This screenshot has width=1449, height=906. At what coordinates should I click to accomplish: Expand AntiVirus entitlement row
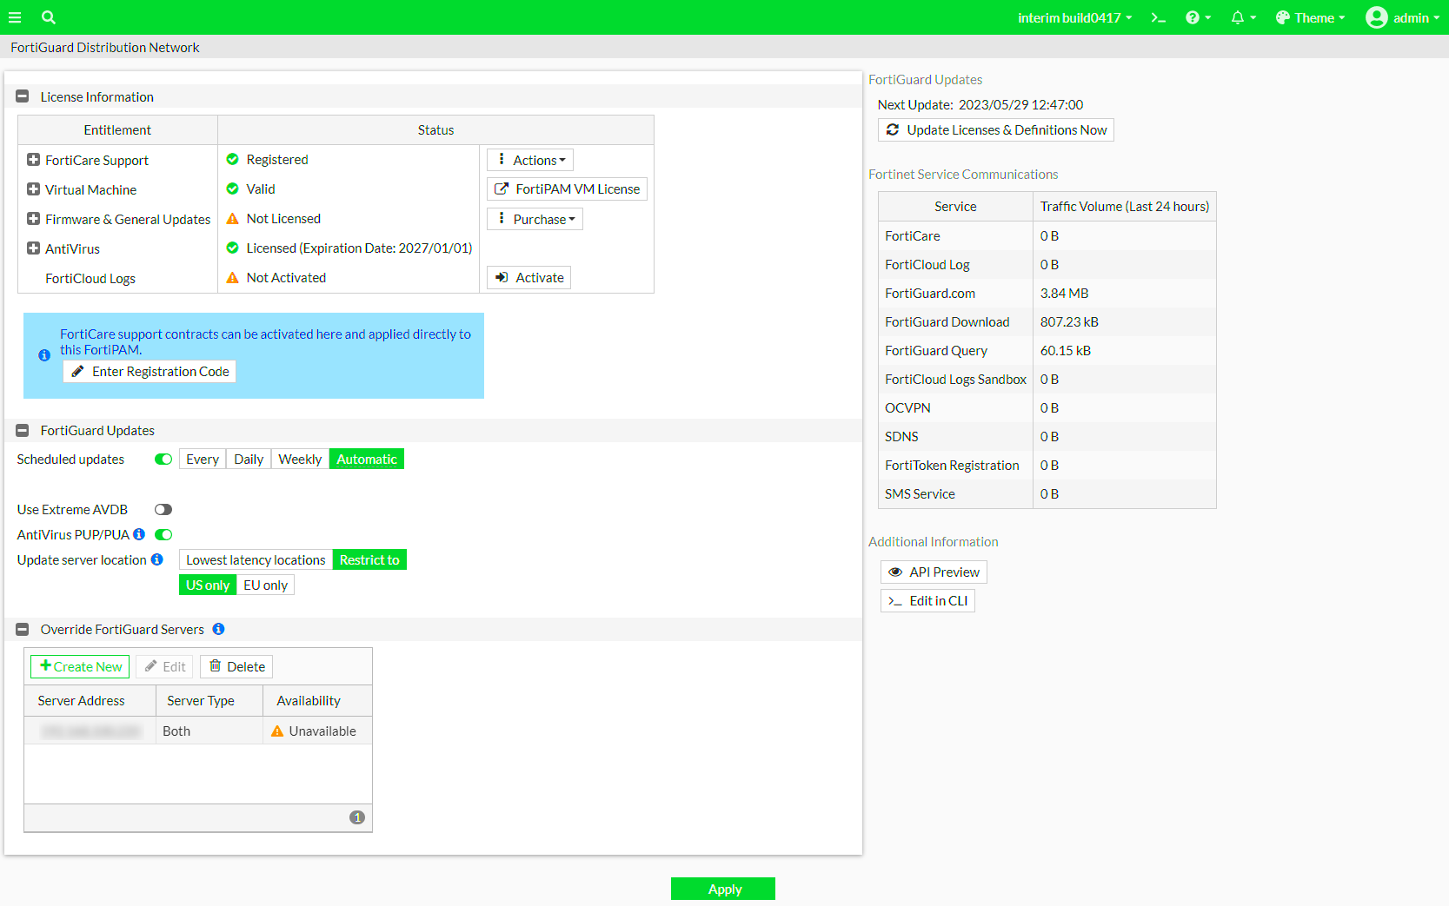tap(33, 248)
